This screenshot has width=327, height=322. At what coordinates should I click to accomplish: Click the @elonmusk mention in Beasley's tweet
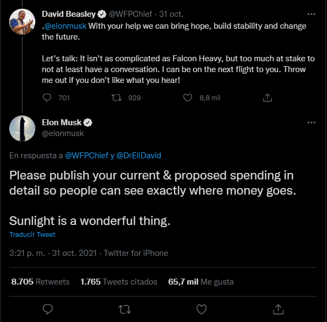point(66,26)
